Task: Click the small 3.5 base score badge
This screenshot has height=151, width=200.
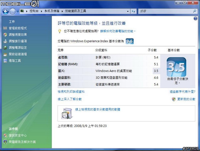Action: (130, 41)
